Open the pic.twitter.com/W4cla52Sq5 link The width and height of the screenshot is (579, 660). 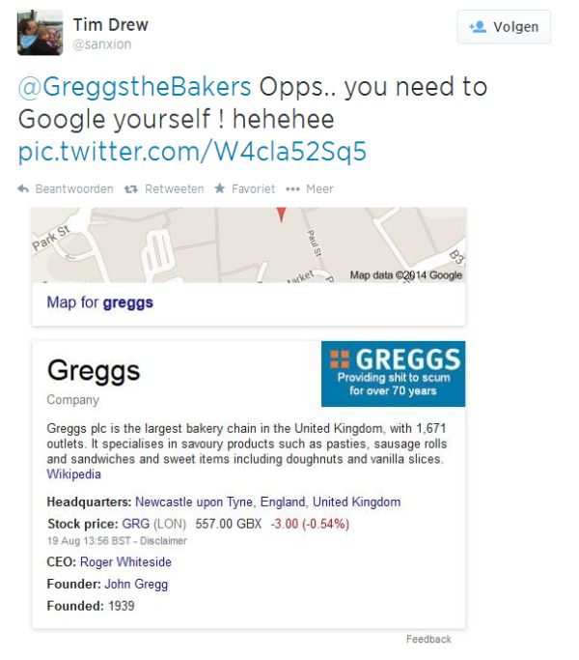click(x=192, y=152)
